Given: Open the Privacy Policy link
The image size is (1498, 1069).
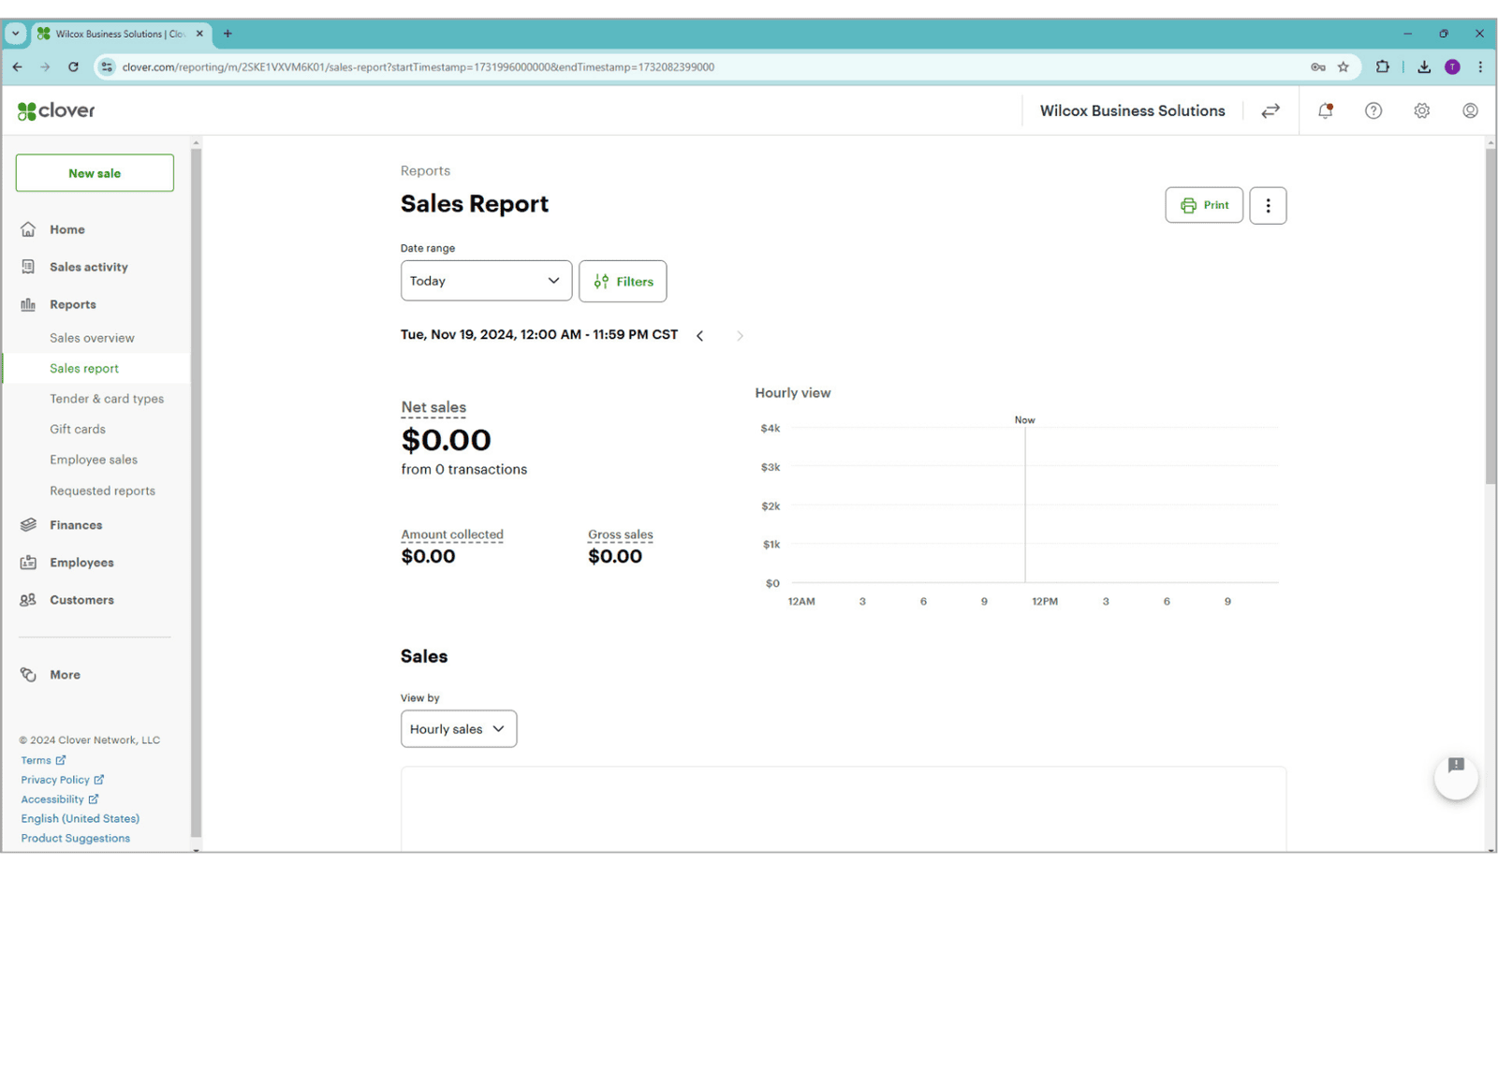Looking at the screenshot, I should 62,780.
